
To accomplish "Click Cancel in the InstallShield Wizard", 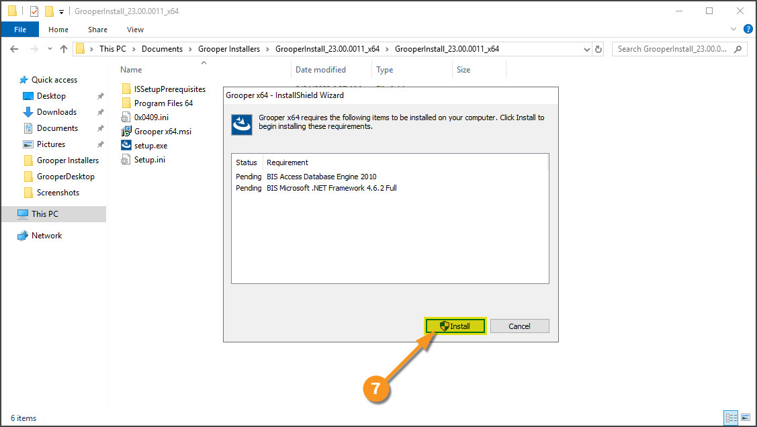I will [519, 326].
